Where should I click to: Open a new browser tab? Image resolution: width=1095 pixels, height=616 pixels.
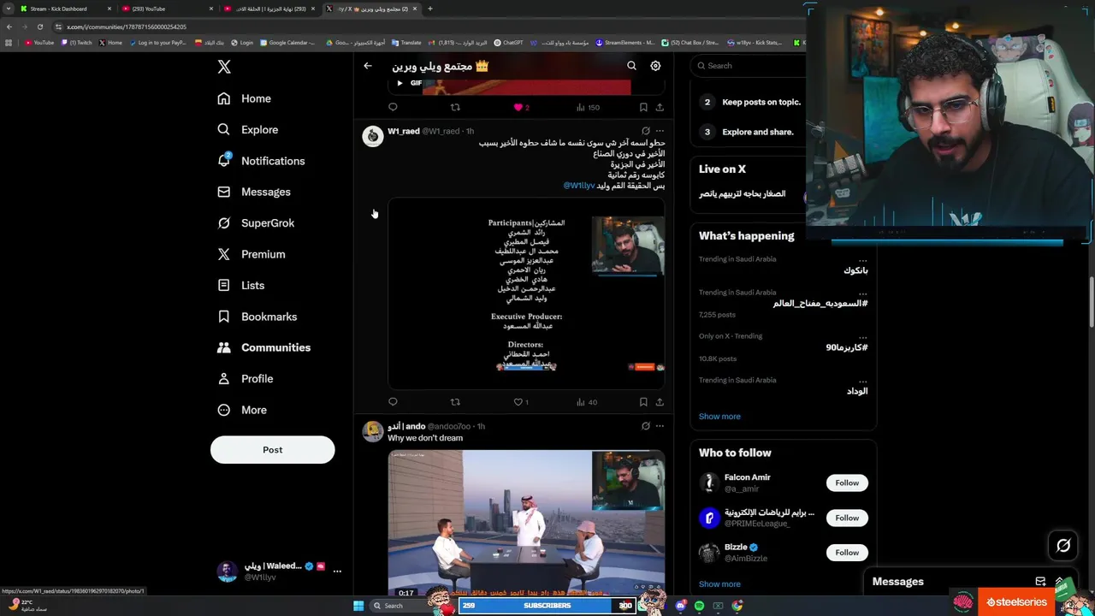pyautogui.click(x=430, y=9)
